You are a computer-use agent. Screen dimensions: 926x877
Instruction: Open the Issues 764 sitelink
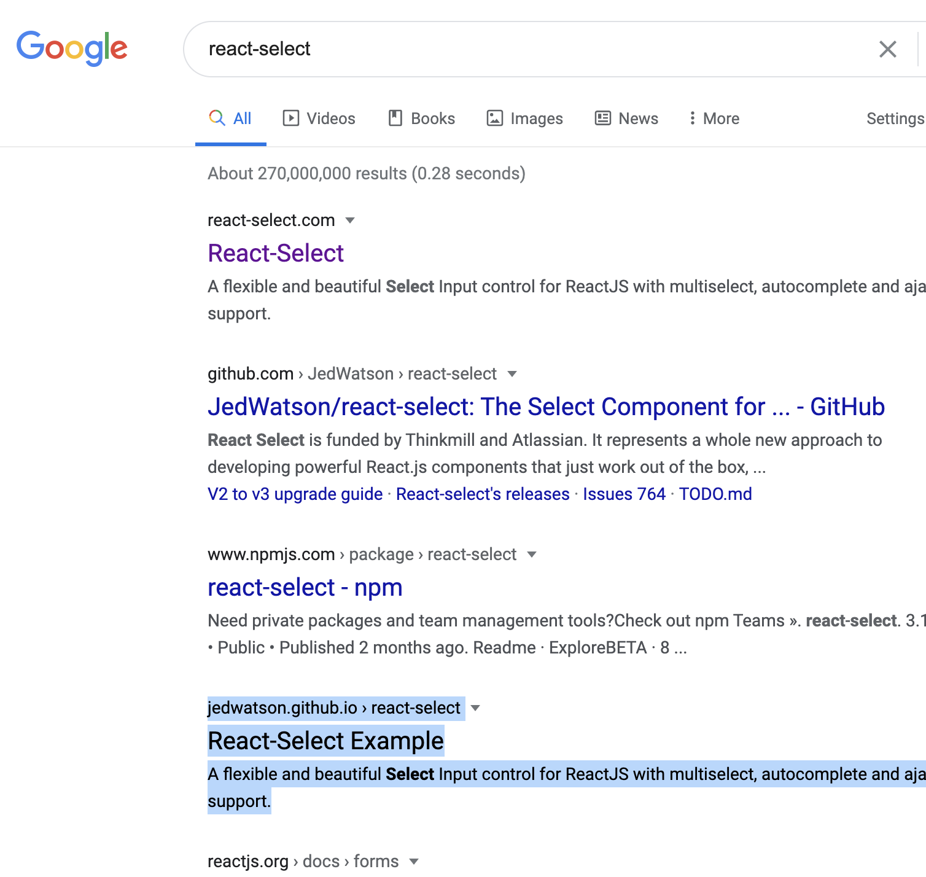tap(623, 494)
